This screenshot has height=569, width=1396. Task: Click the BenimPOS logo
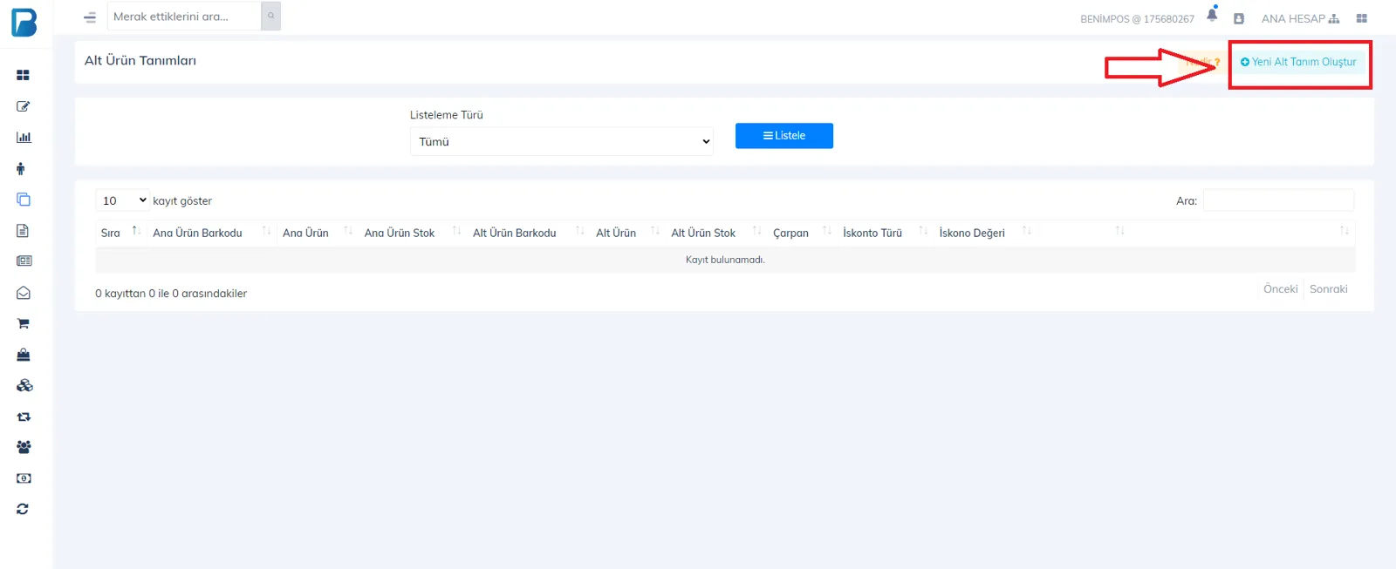click(24, 22)
